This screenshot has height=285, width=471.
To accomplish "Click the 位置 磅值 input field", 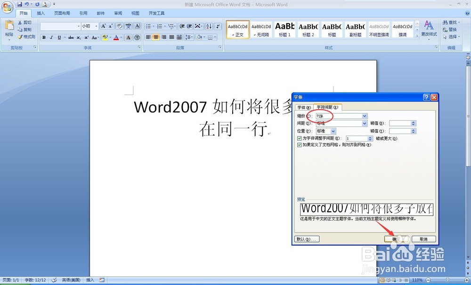I will (x=399, y=131).
